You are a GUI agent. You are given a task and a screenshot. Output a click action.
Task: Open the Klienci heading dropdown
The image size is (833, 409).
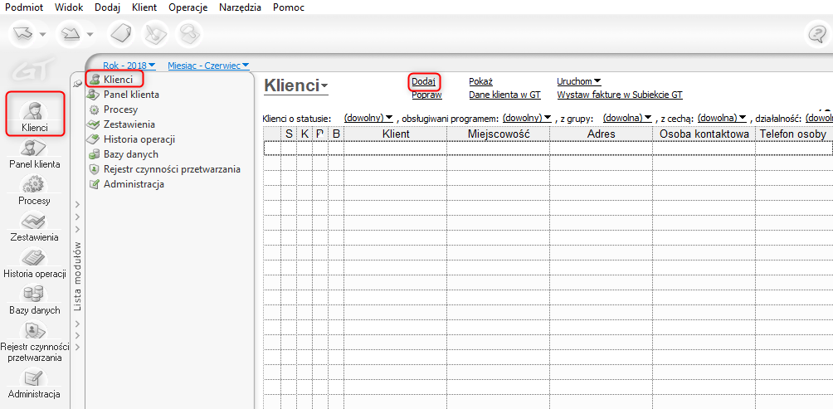coord(296,85)
